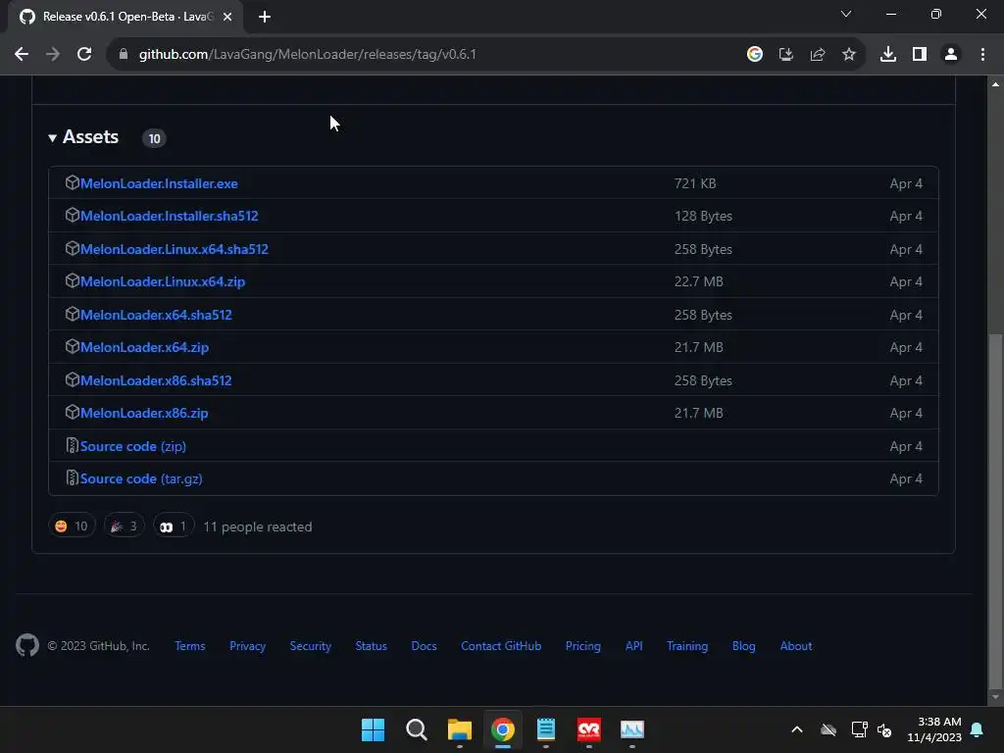1004x753 pixels.
Task: Open the Security footer link
Action: pos(311,646)
